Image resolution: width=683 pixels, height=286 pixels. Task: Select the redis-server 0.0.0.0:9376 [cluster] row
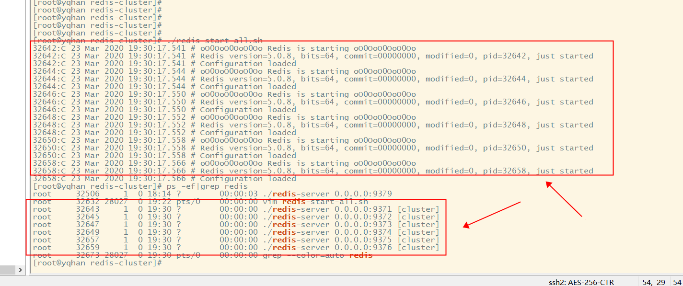[x=236, y=248]
